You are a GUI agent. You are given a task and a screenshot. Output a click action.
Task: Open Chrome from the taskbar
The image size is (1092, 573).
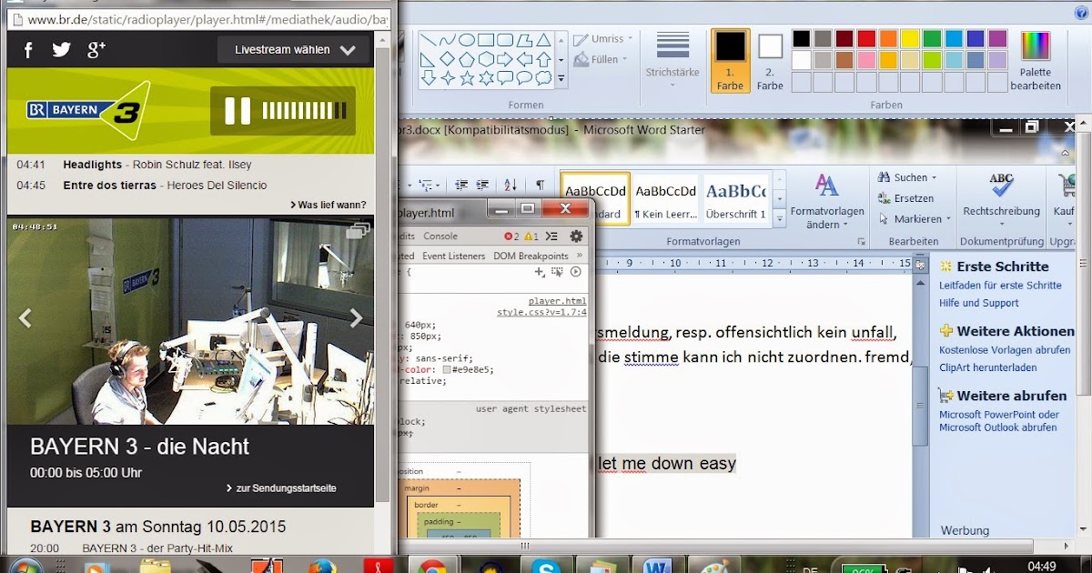(433, 566)
